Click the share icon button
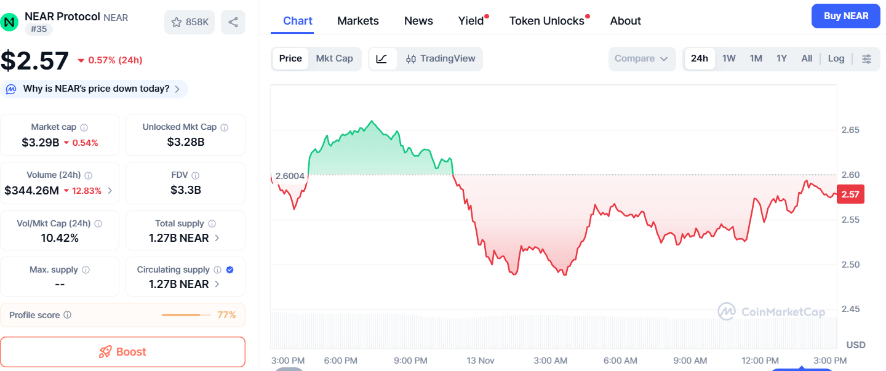The width and height of the screenshot is (886, 371). tap(233, 22)
